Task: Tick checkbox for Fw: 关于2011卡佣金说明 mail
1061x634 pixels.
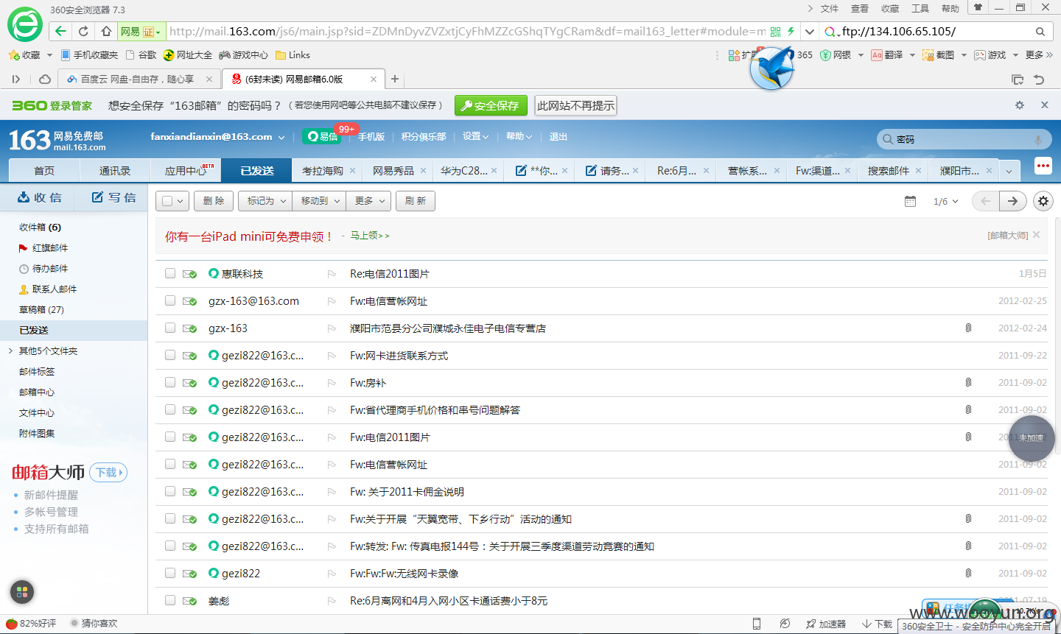Action: click(x=170, y=491)
